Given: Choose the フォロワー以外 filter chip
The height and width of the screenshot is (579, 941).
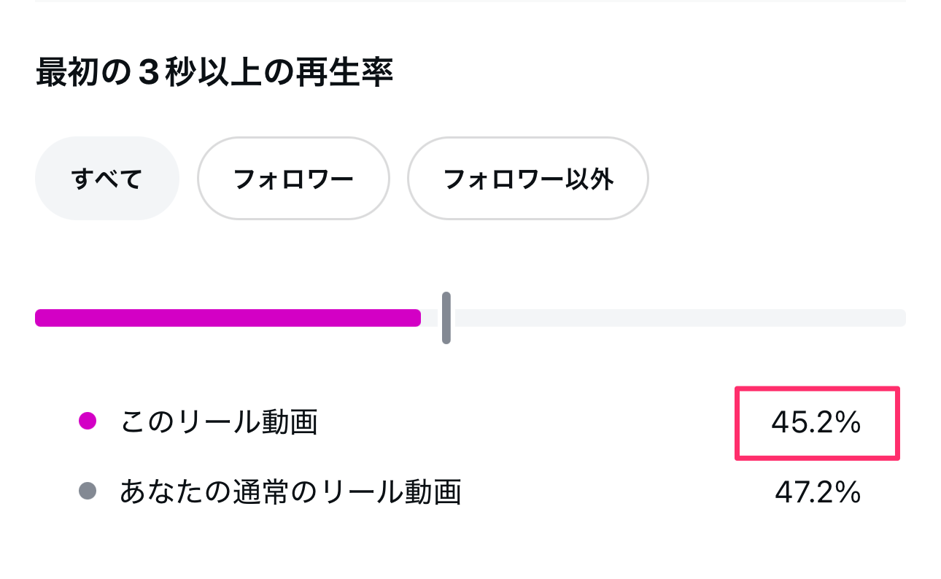Looking at the screenshot, I should point(527,179).
